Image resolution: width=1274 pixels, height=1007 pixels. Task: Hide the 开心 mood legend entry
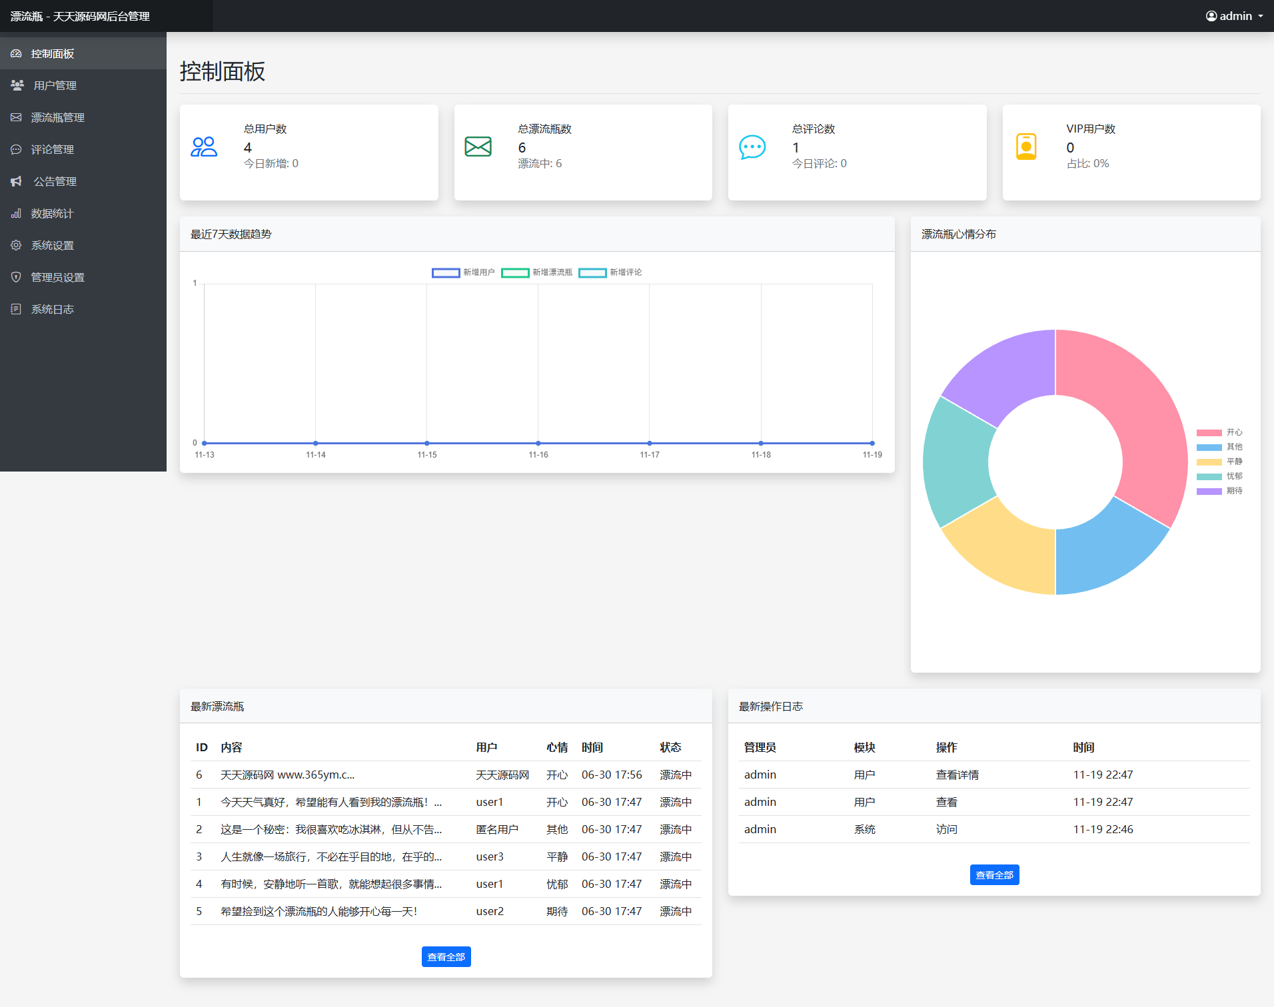1219,432
